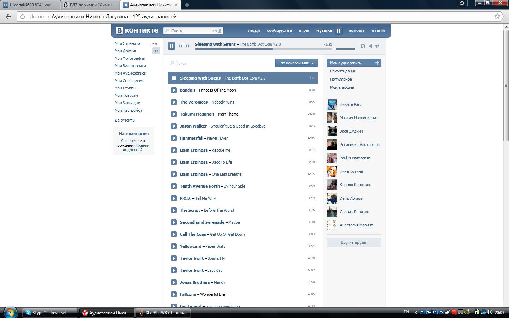Play Fallzone Wonderful Life
The image size is (509, 318).
point(174,294)
